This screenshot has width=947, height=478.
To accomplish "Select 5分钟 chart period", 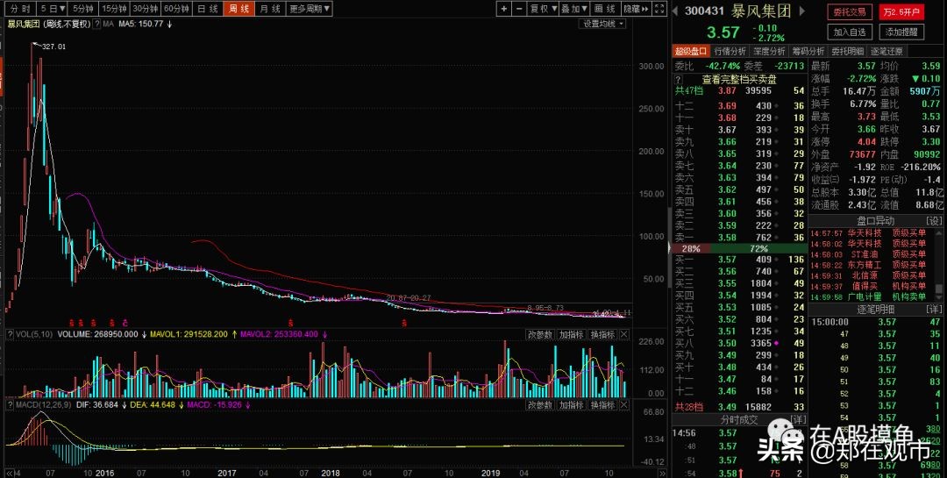I will 82,9.
